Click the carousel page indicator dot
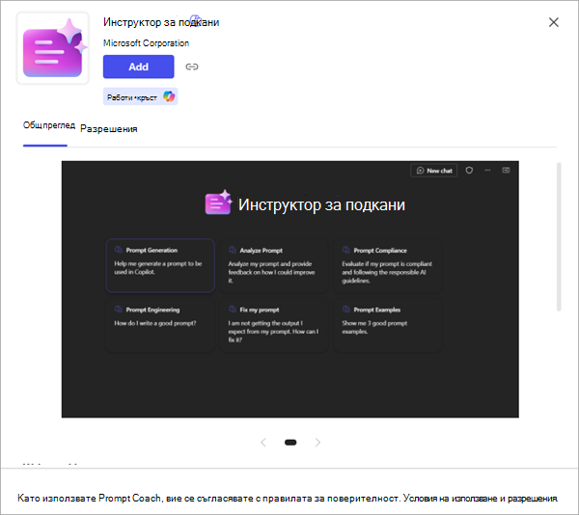579x515 pixels. click(290, 443)
